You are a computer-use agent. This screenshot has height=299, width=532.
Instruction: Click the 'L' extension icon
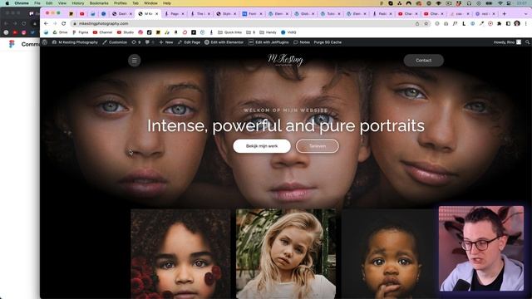pos(464,24)
